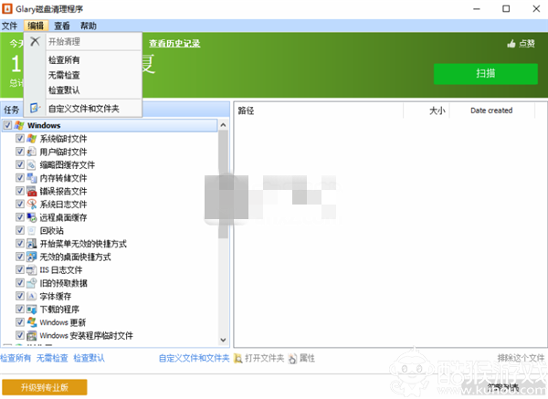Click the Windows 更新 icon

click(x=31, y=322)
